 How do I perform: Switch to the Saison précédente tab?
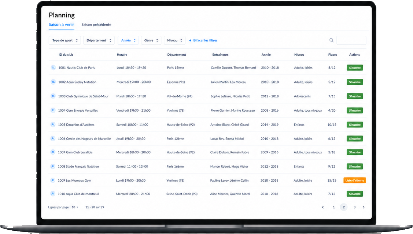pyautogui.click(x=96, y=25)
